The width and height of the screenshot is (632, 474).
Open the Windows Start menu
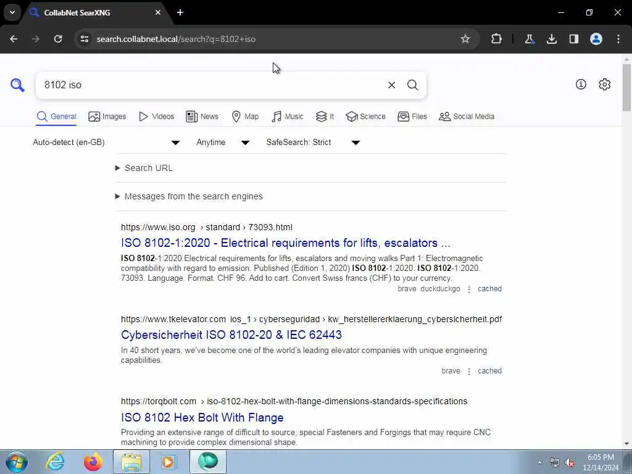point(17,462)
